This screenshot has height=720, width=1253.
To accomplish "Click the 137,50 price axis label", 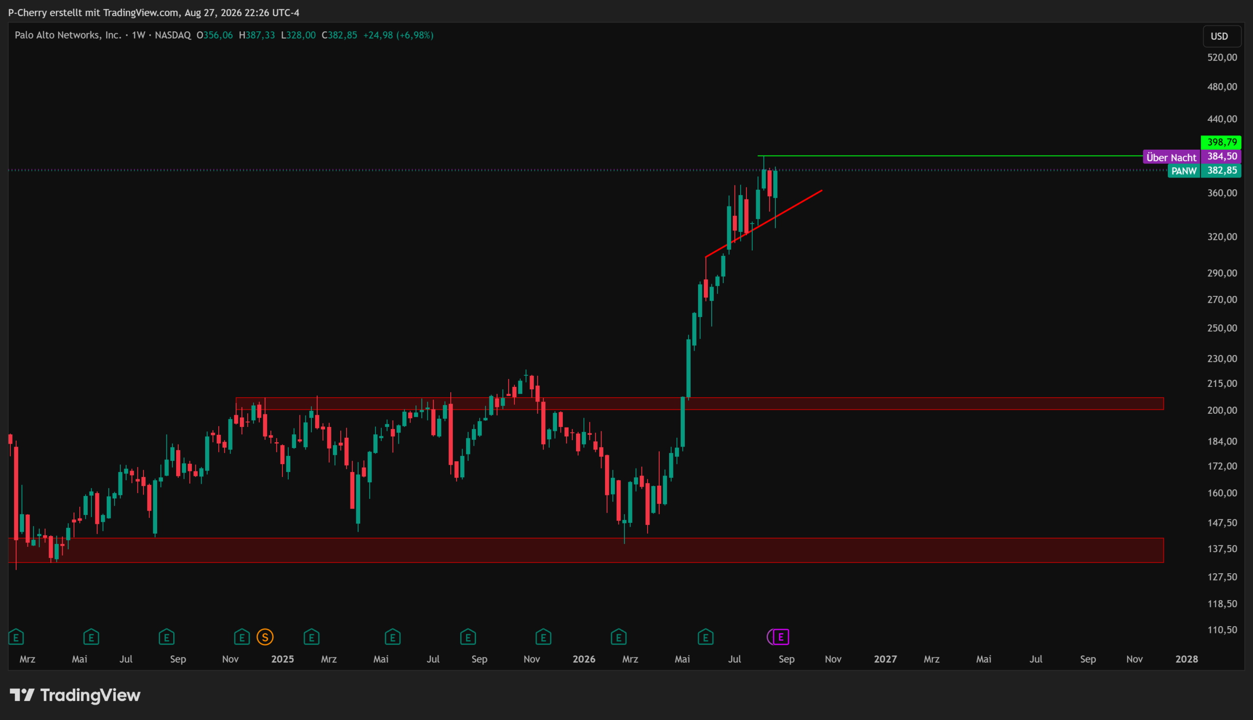I will pyautogui.click(x=1222, y=549).
